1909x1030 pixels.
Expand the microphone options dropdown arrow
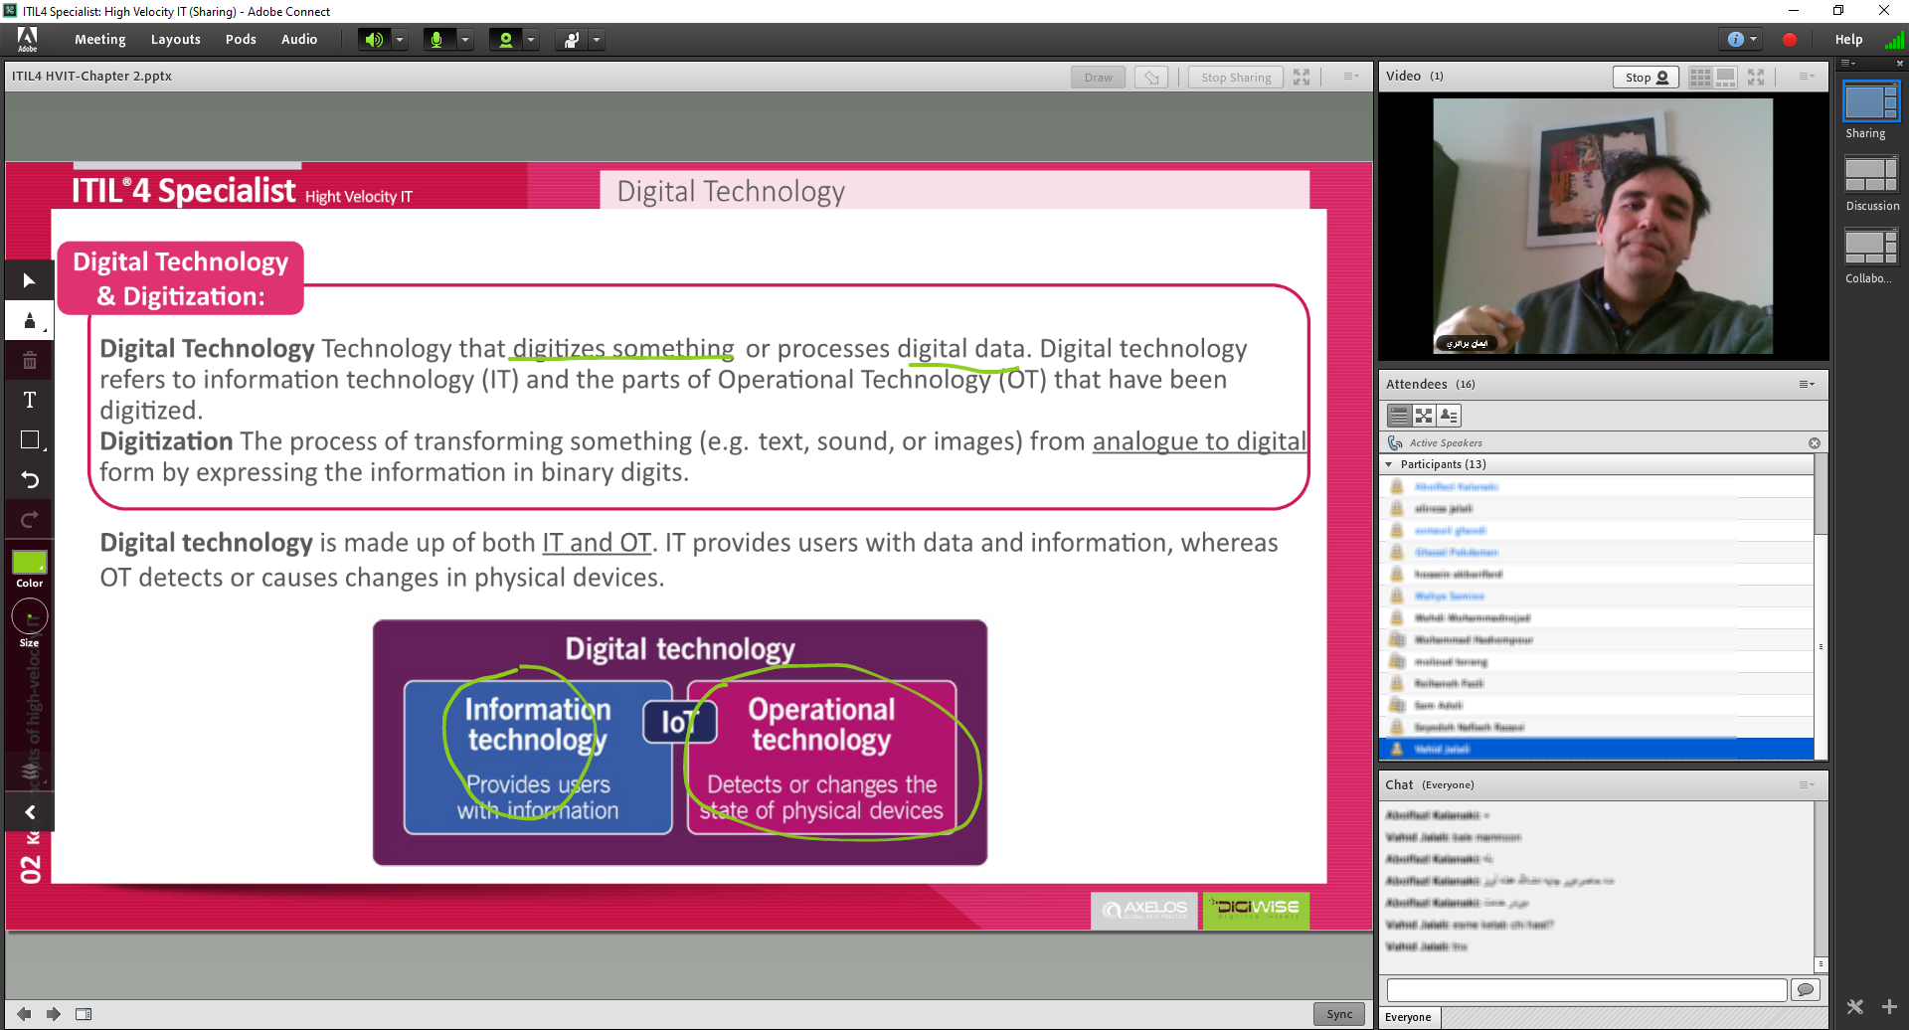point(465,40)
